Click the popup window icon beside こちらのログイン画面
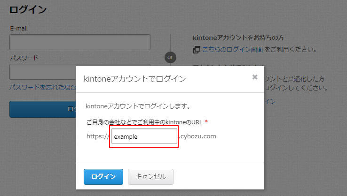The height and width of the screenshot is (196, 347). coord(197,49)
